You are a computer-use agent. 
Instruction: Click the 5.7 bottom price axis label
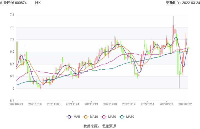click(x=12, y=101)
